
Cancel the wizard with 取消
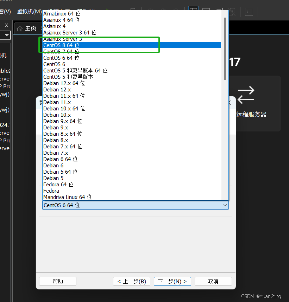[x=213, y=281]
